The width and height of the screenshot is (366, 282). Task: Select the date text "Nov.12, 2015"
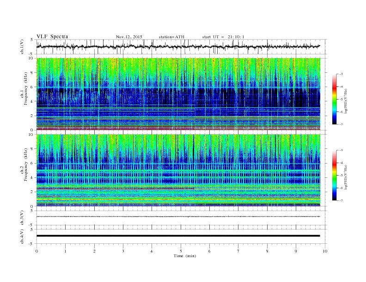pos(129,37)
